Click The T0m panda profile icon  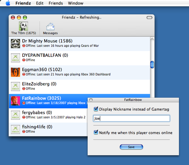point(23,26)
